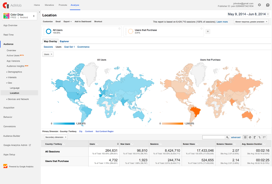Open the Monetize tab
Image resolution: width=272 pixels, height=184 pixels.
coord(49,5)
